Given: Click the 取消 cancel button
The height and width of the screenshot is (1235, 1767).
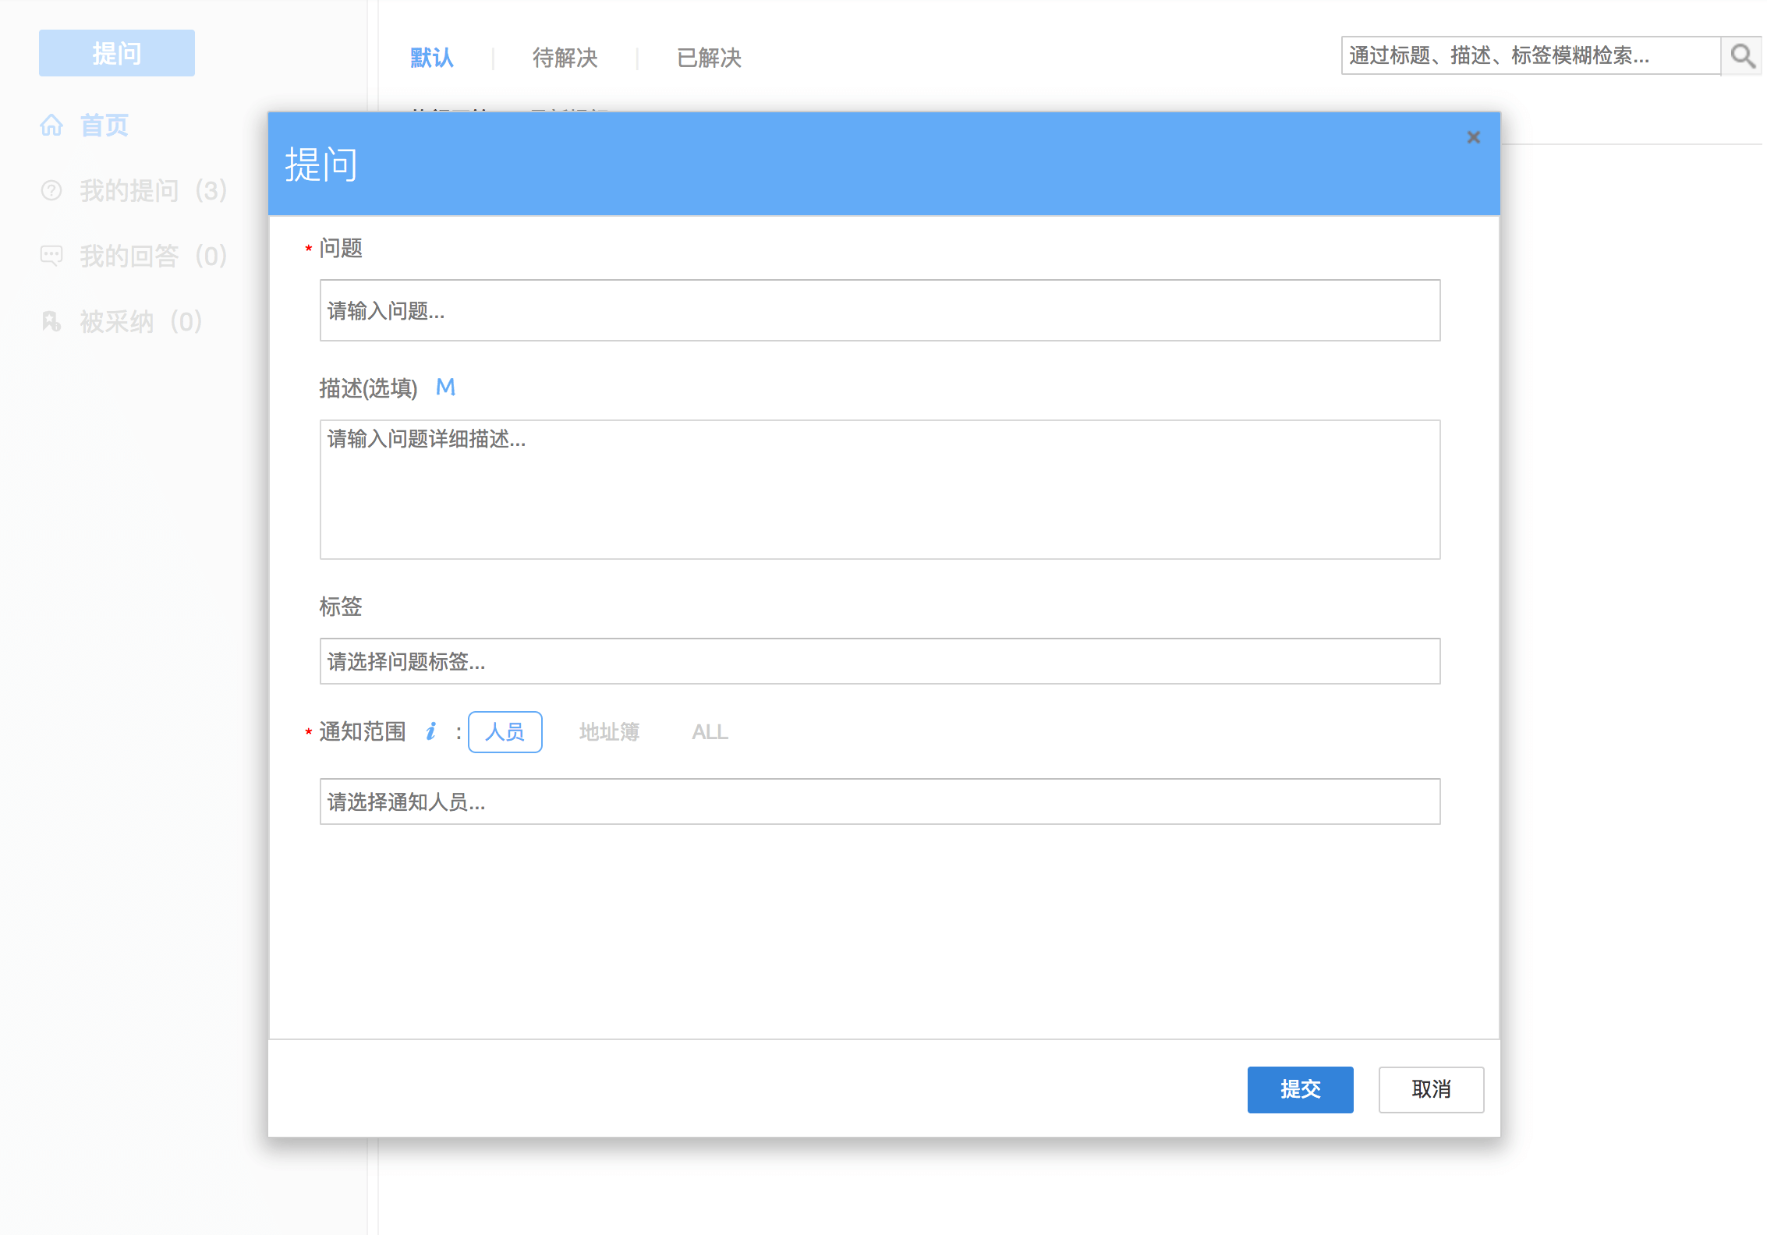Looking at the screenshot, I should [1432, 1089].
